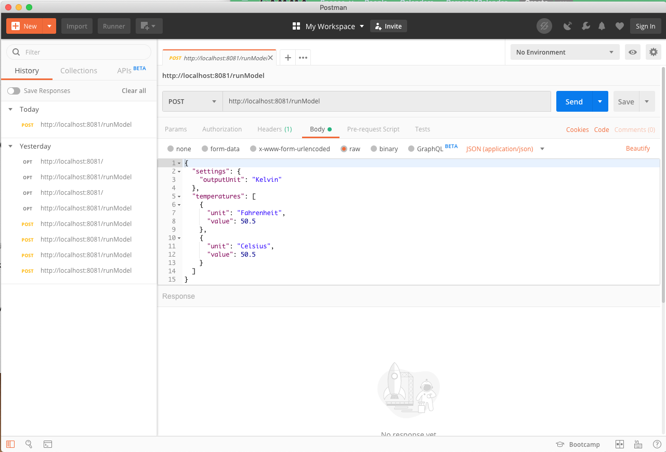Fold the "settings" block at line 2
The image size is (666, 452).
point(179,171)
